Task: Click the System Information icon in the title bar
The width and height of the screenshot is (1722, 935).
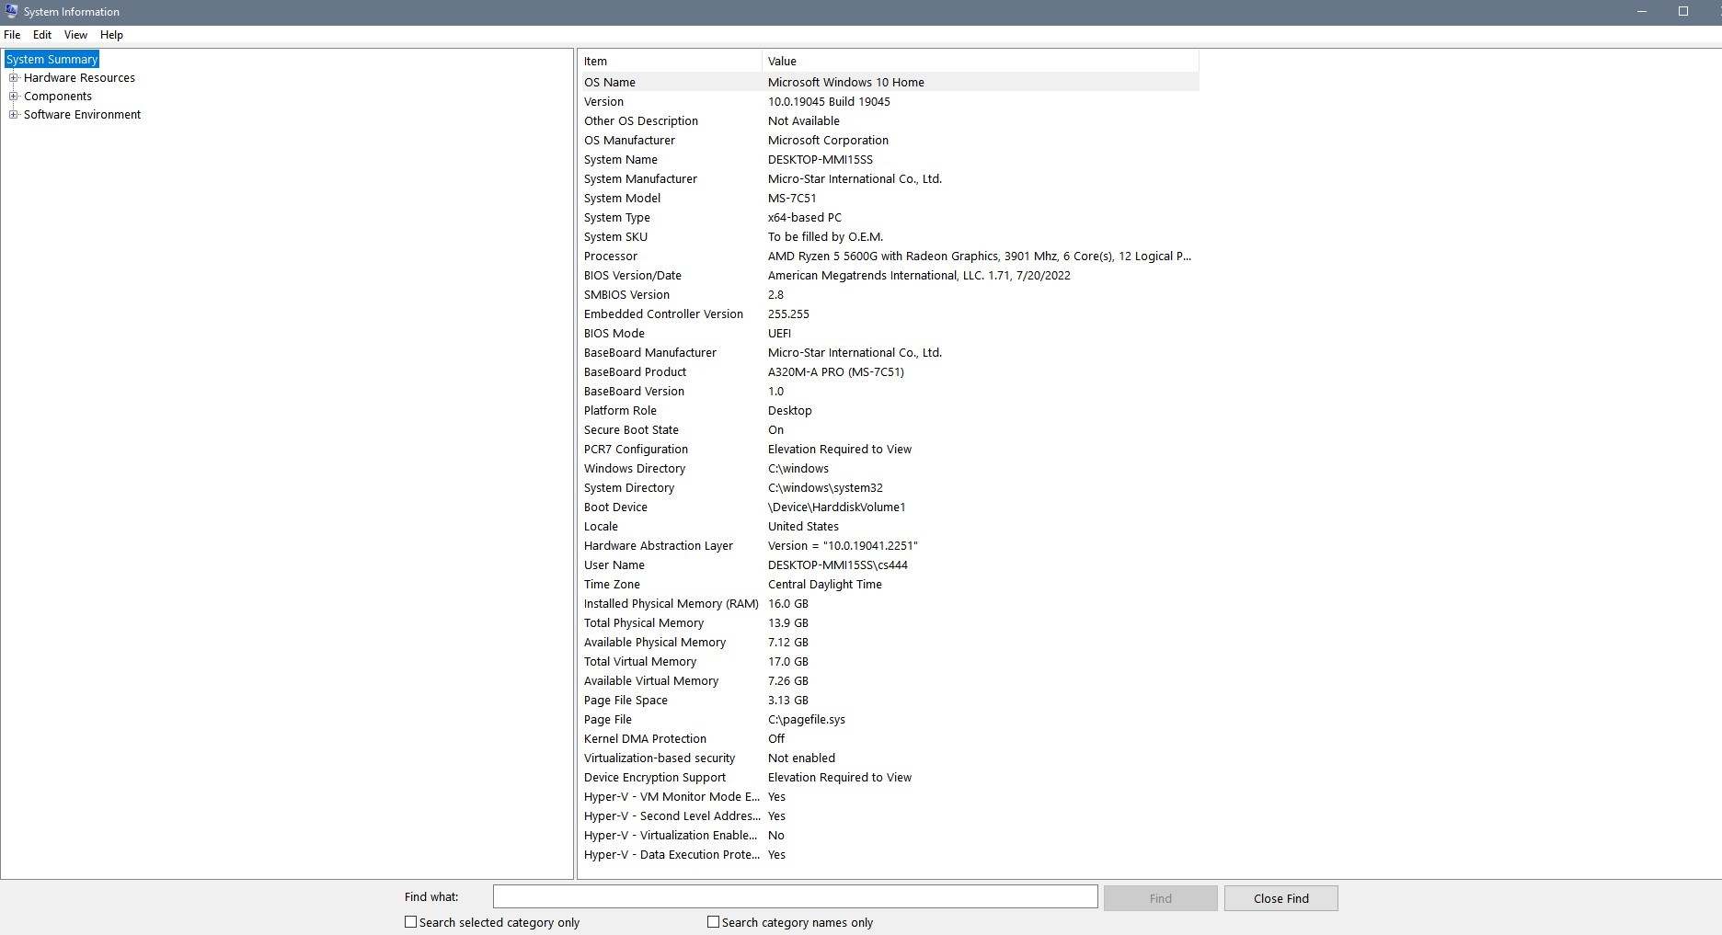Action: tap(11, 11)
